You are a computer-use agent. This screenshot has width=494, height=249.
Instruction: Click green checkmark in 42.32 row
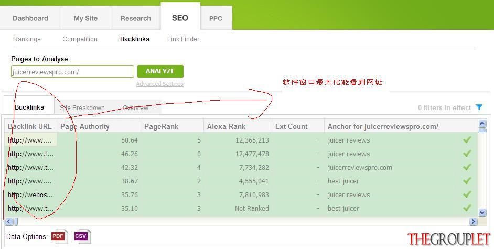click(x=467, y=167)
